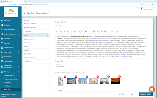The width and height of the screenshot is (157, 98).
Task: Click the SAVE button
Action: 132,94
